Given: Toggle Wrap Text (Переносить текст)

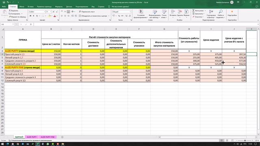Looking at the screenshot, I should (x=87, y=12).
